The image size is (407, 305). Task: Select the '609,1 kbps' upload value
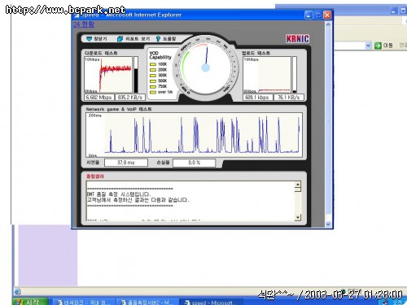(x=257, y=98)
